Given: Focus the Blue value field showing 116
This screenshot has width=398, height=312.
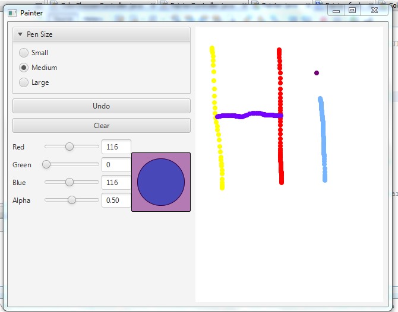Looking at the screenshot, I should point(116,182).
